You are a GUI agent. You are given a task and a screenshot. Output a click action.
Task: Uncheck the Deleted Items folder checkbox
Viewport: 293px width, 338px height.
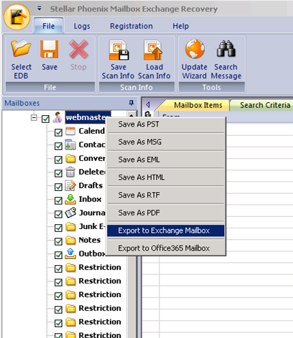click(x=59, y=173)
